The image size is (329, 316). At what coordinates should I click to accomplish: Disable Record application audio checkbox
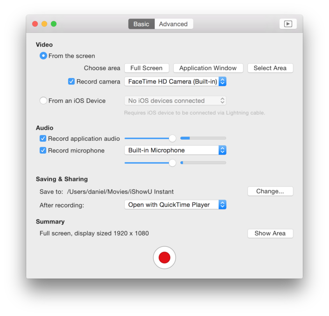(x=43, y=138)
